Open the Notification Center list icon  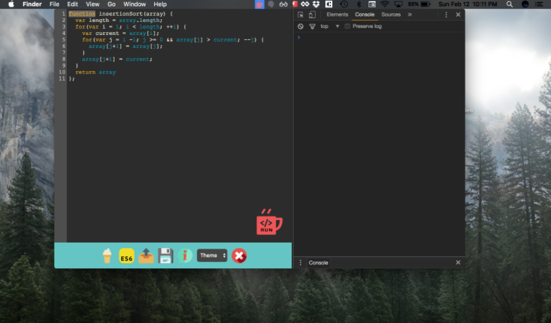pyautogui.click(x=539, y=4)
